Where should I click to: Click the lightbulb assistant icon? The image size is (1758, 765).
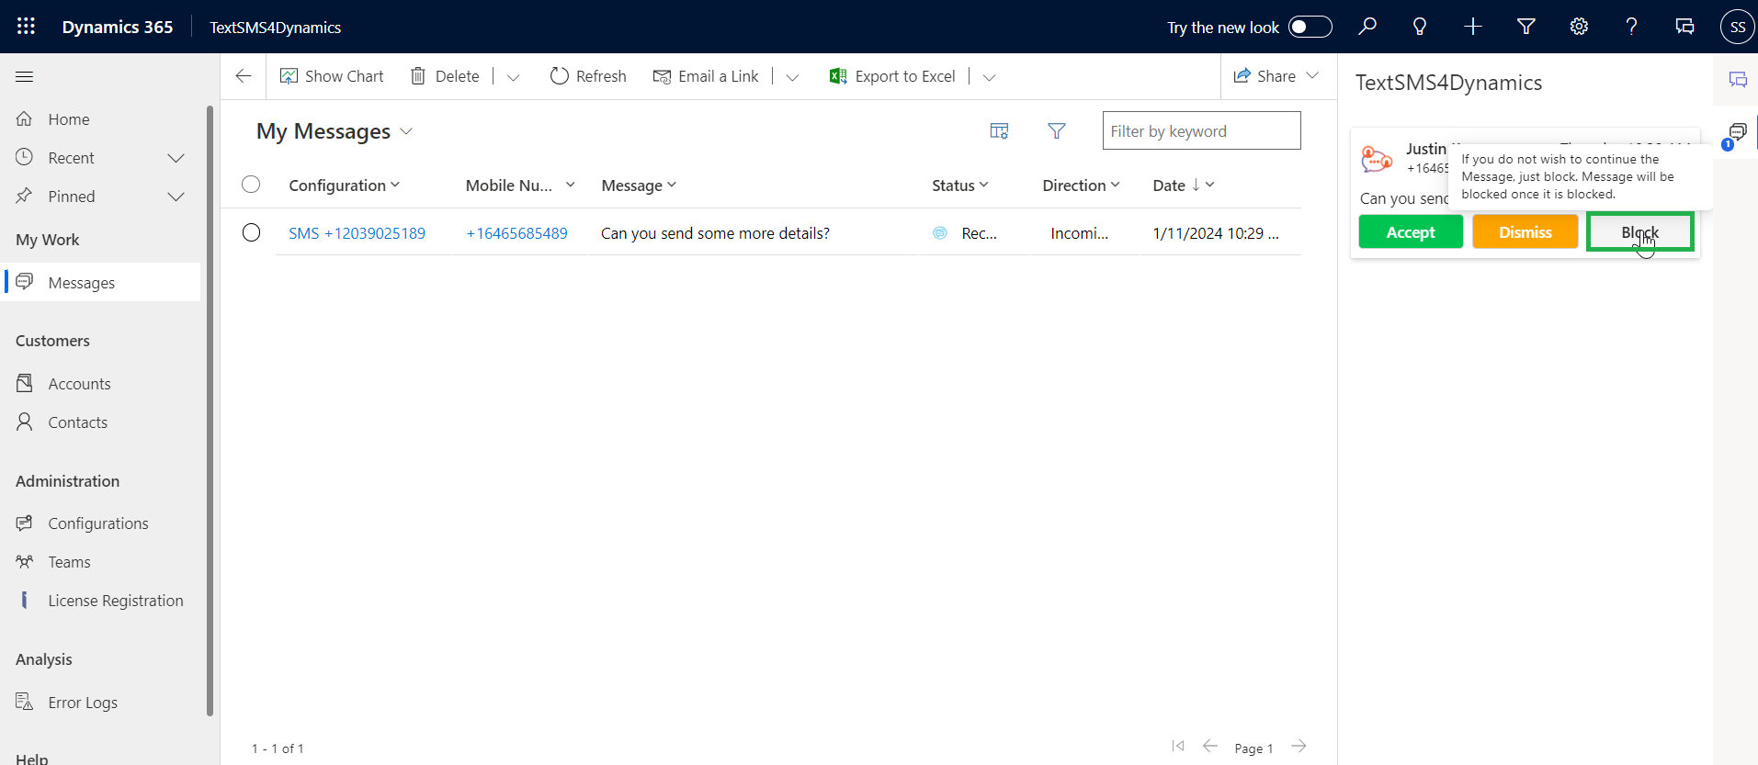click(1420, 27)
